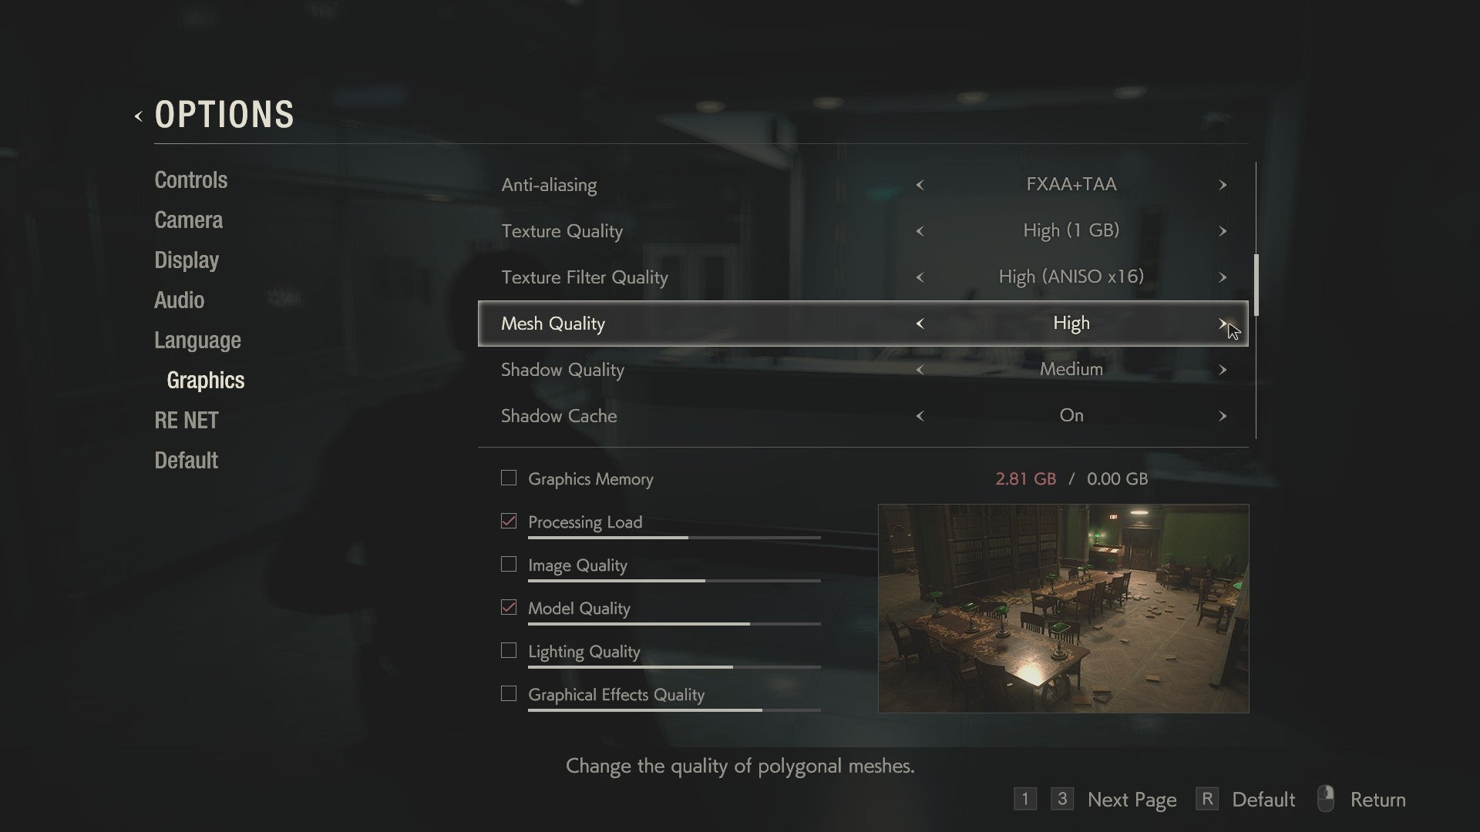Click the Default reset button
Screen dimensions: 1480x832
point(1264,800)
